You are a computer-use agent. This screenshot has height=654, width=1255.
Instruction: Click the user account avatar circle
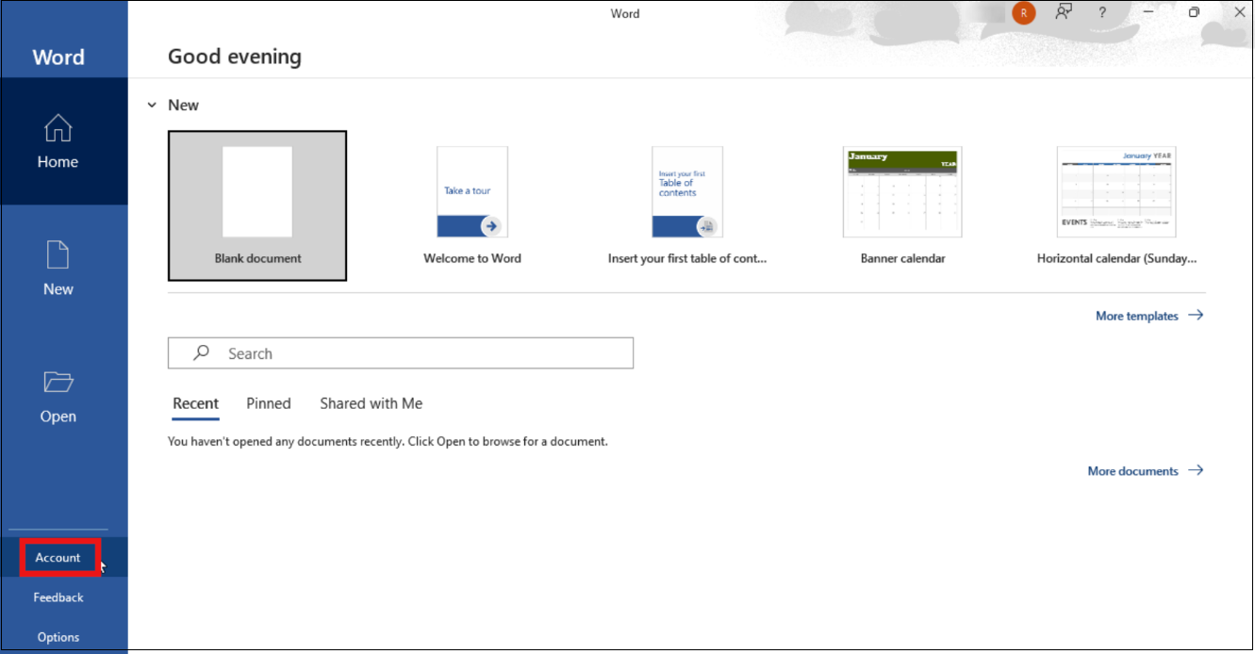[1023, 13]
